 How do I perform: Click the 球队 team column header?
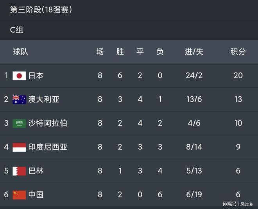click(20, 51)
